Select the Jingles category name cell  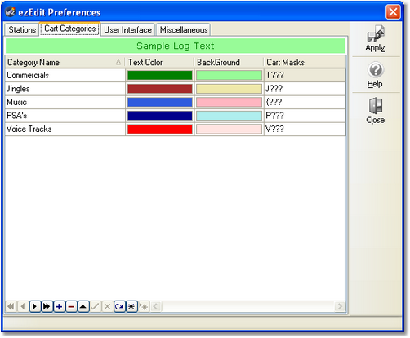pos(65,89)
